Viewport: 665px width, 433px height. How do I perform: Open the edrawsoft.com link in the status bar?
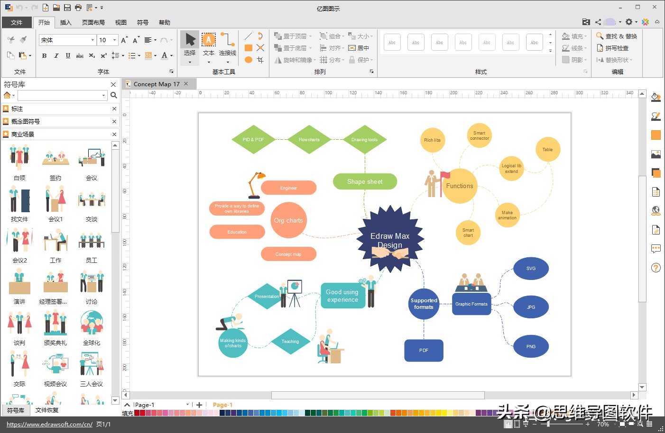coord(49,424)
